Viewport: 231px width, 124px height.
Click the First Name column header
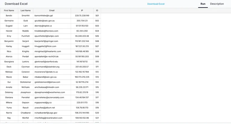tap(9, 11)
